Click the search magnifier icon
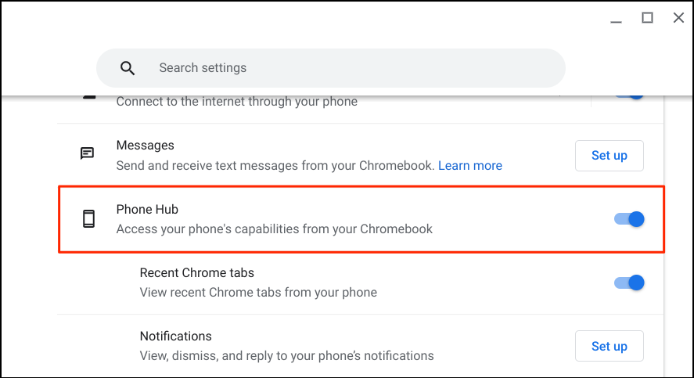This screenshot has height=378, width=694. pos(128,68)
